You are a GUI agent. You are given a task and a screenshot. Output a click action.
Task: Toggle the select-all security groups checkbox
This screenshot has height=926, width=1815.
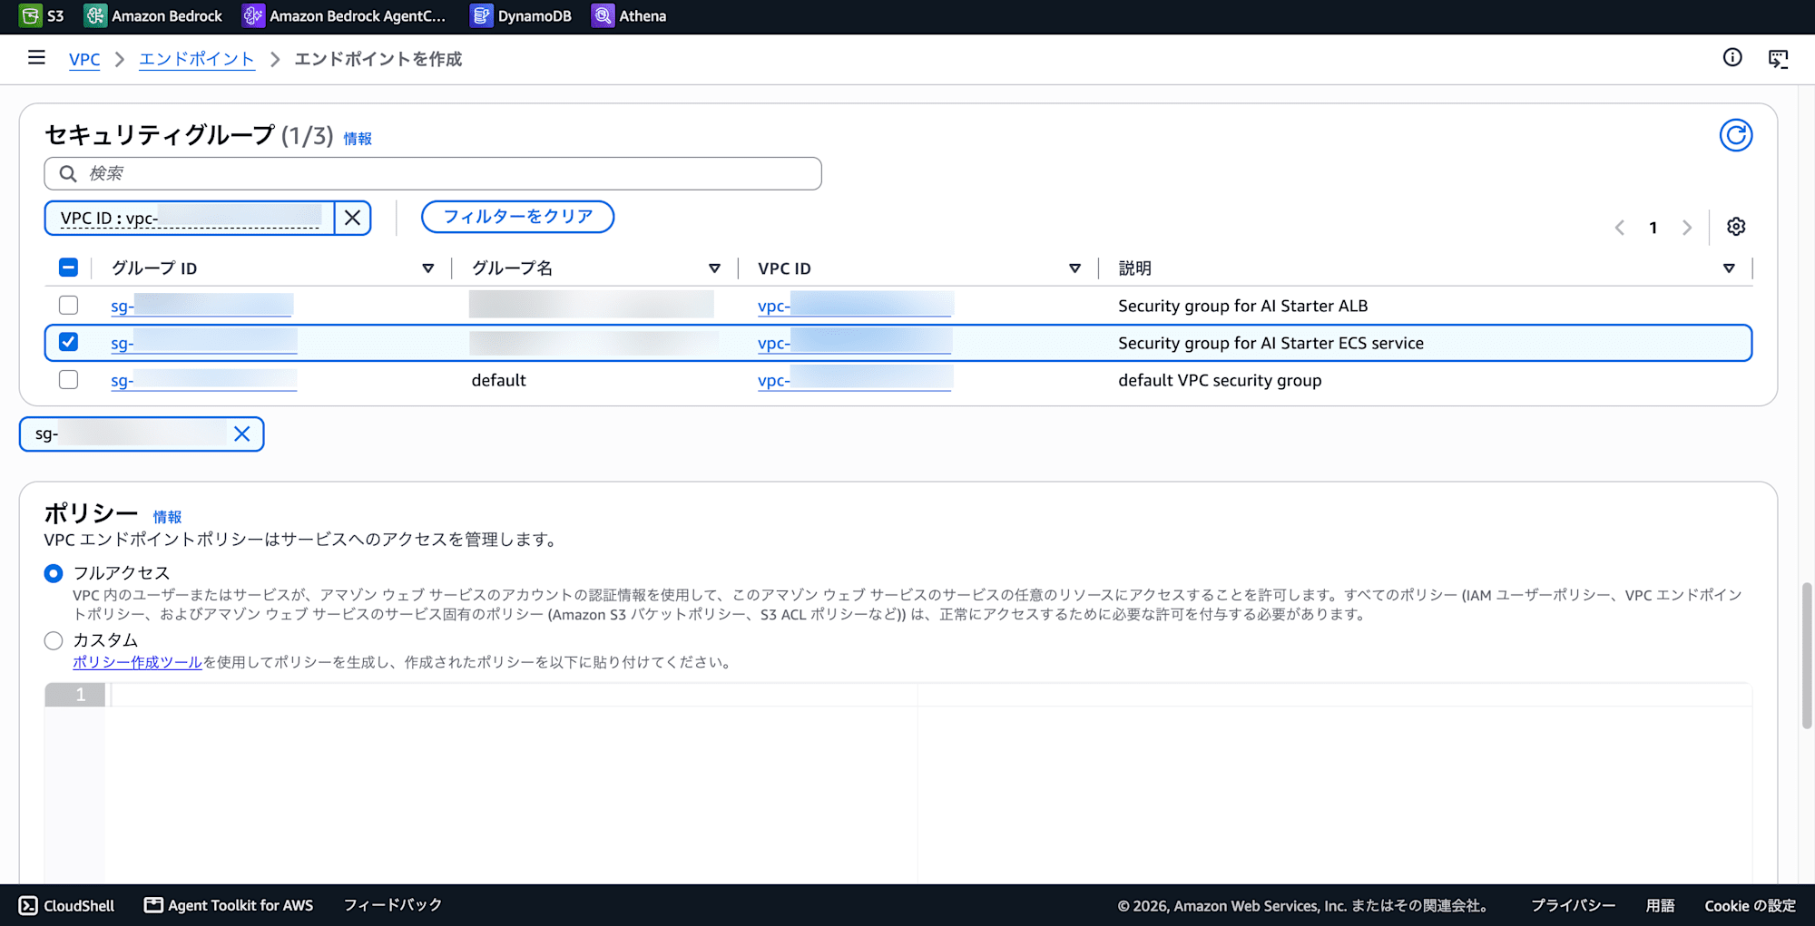click(x=68, y=268)
